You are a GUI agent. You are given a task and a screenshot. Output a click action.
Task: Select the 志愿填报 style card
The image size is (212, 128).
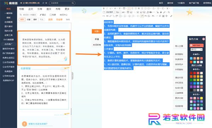[x=44, y=88]
